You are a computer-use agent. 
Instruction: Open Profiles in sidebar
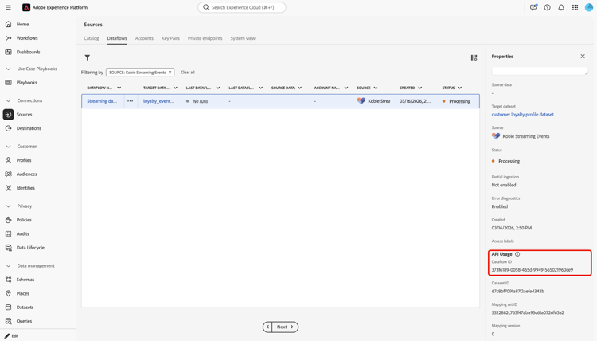(24, 160)
